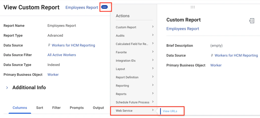Image resolution: width=260 pixels, height=118 pixels.
Task: Click lightning icon beside popup Data Source link
Action: tap(212, 55)
